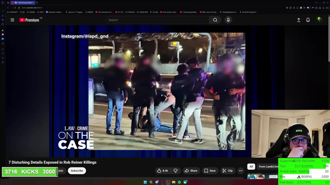Click the www.youtube.com/watch address bar
Screen dimensions: 330x185
pyautogui.click(x=32, y=8)
